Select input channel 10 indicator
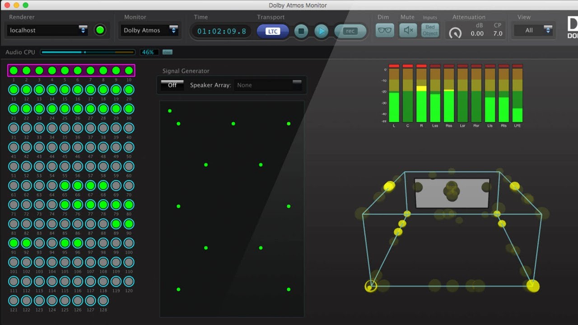 (129, 70)
